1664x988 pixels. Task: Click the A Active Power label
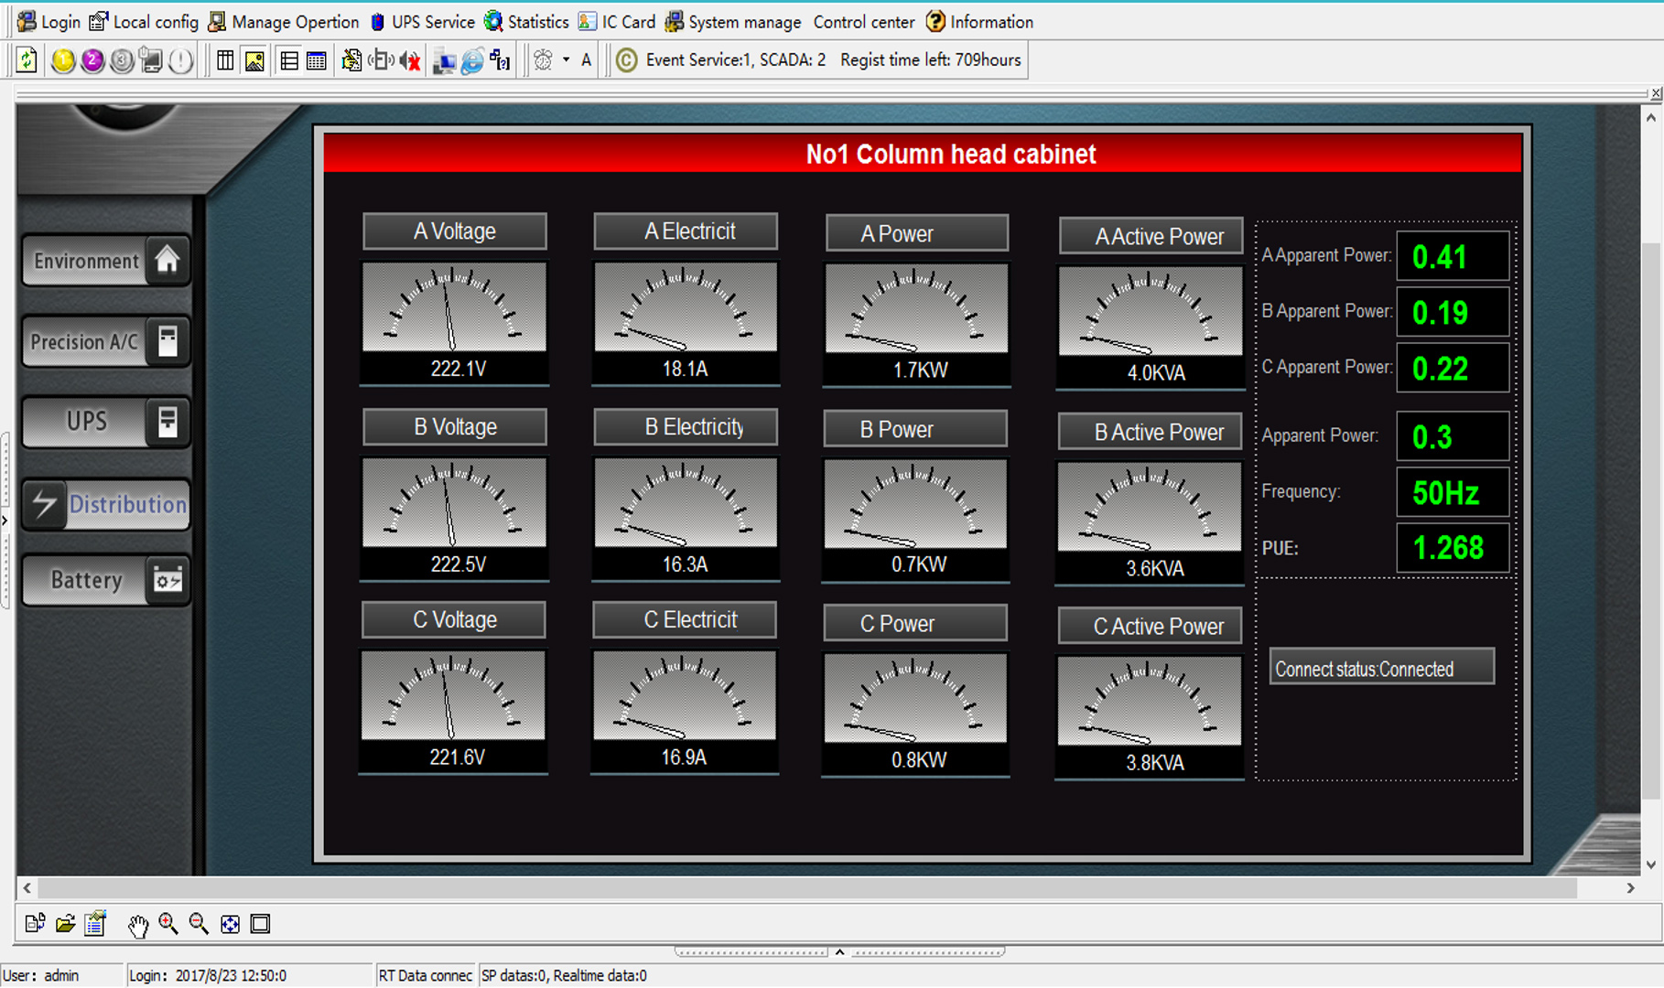[x=1151, y=236]
